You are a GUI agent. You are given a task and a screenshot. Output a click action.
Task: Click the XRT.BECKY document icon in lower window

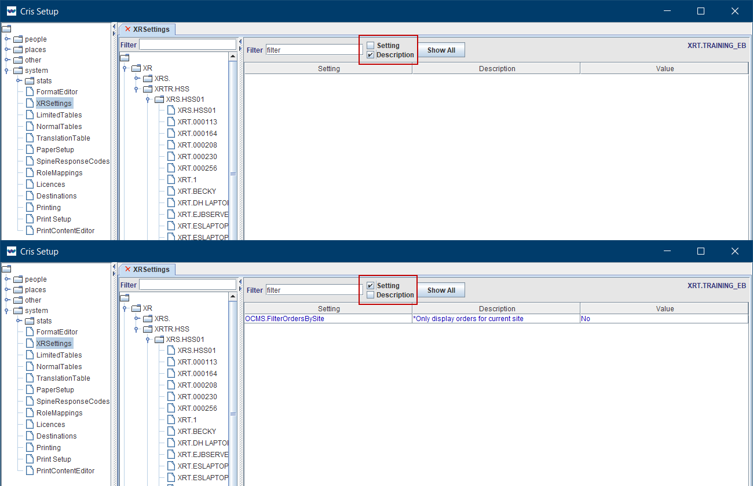point(171,431)
